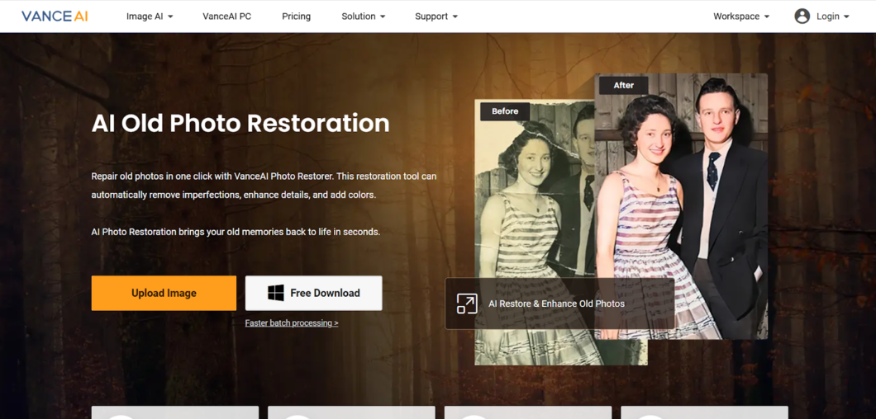Click the first white card at the bottom
The width and height of the screenshot is (876, 419).
click(174, 412)
